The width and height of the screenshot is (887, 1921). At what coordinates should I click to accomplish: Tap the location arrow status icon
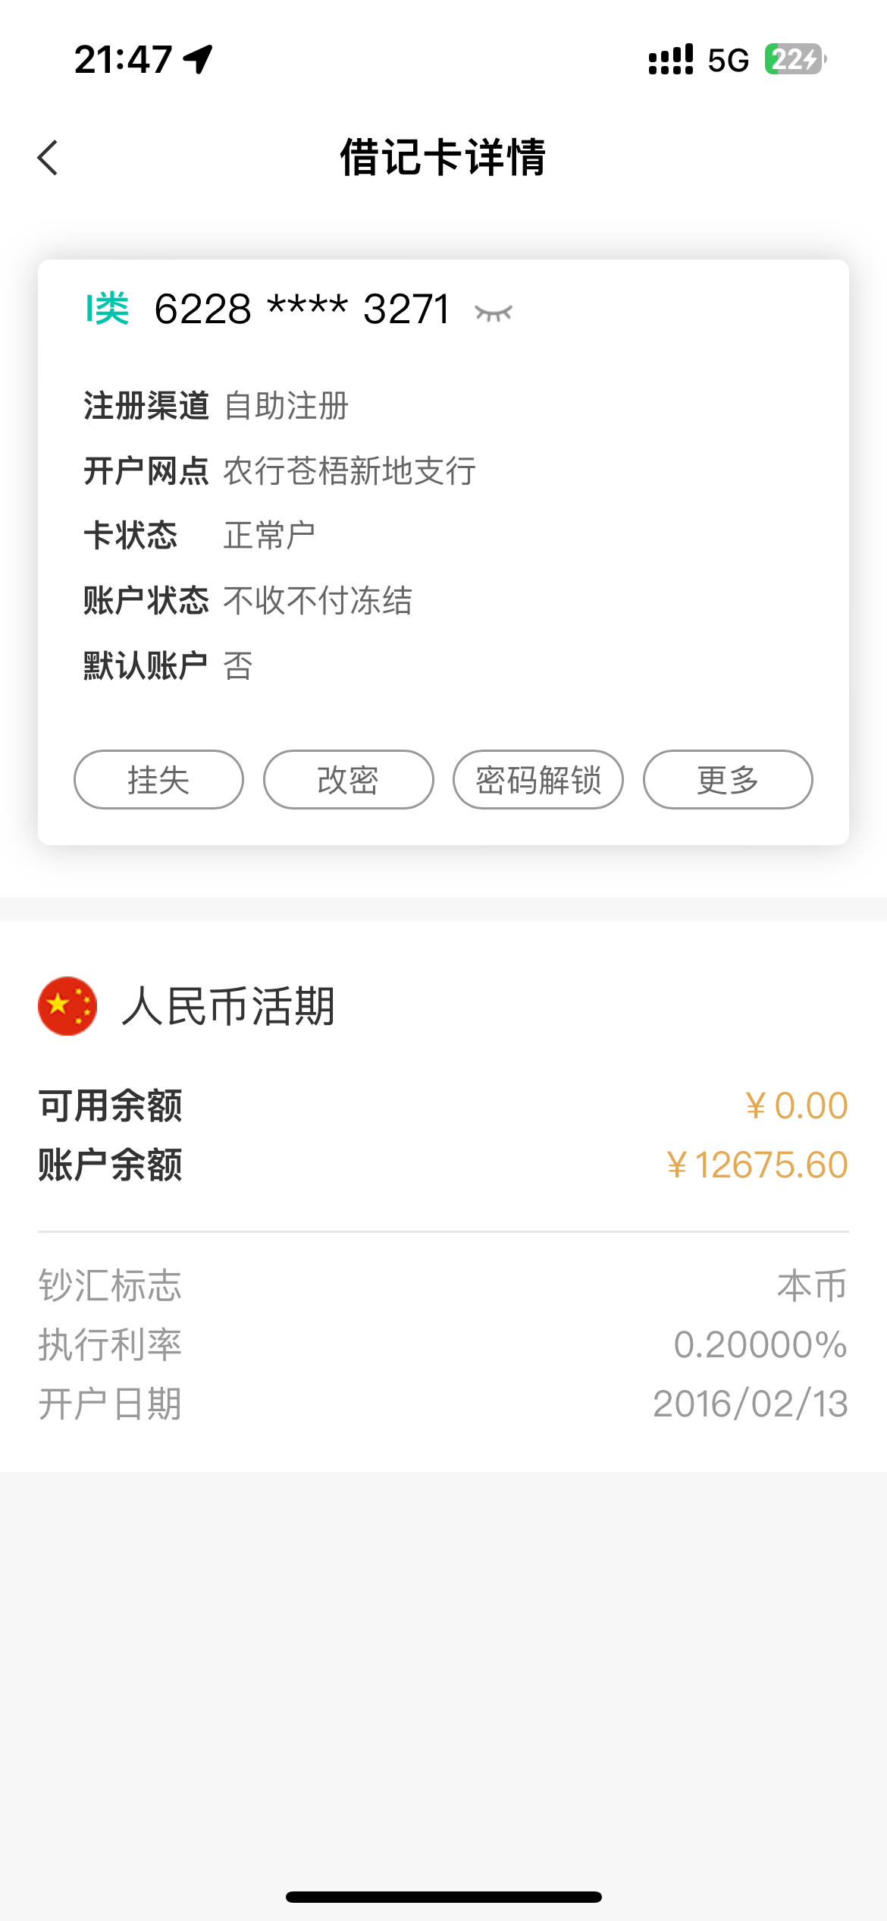[198, 59]
